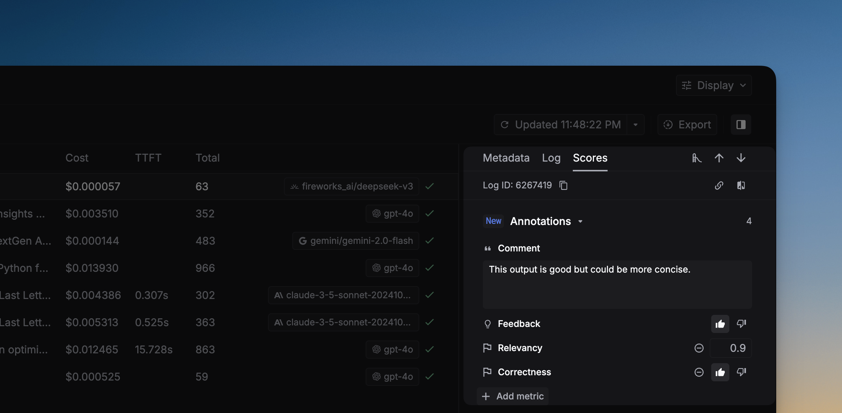Mark Correctness thumbs up
Viewport: 842px width, 413px height.
click(720, 372)
